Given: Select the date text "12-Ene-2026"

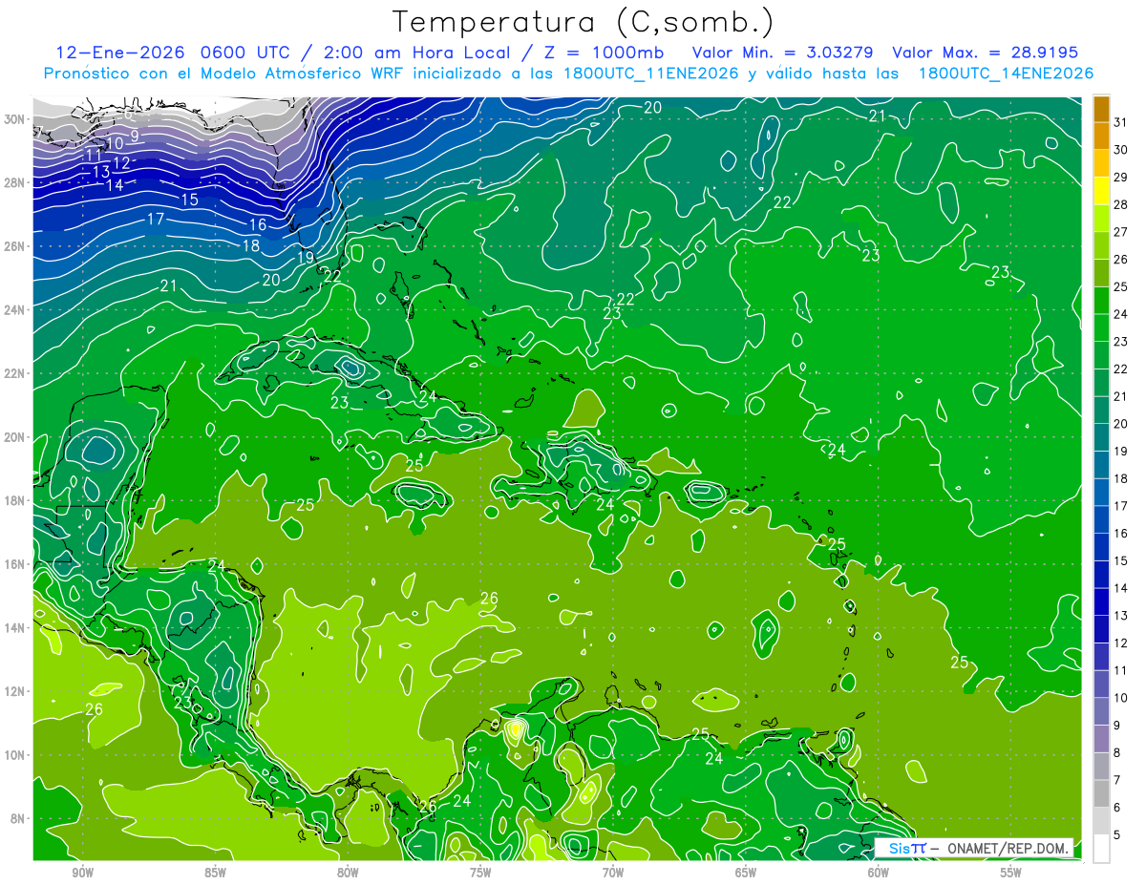Looking at the screenshot, I should 122,53.
